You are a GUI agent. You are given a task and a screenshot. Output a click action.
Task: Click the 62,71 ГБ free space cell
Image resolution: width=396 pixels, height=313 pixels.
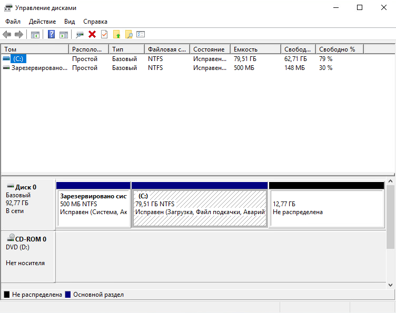pos(295,59)
